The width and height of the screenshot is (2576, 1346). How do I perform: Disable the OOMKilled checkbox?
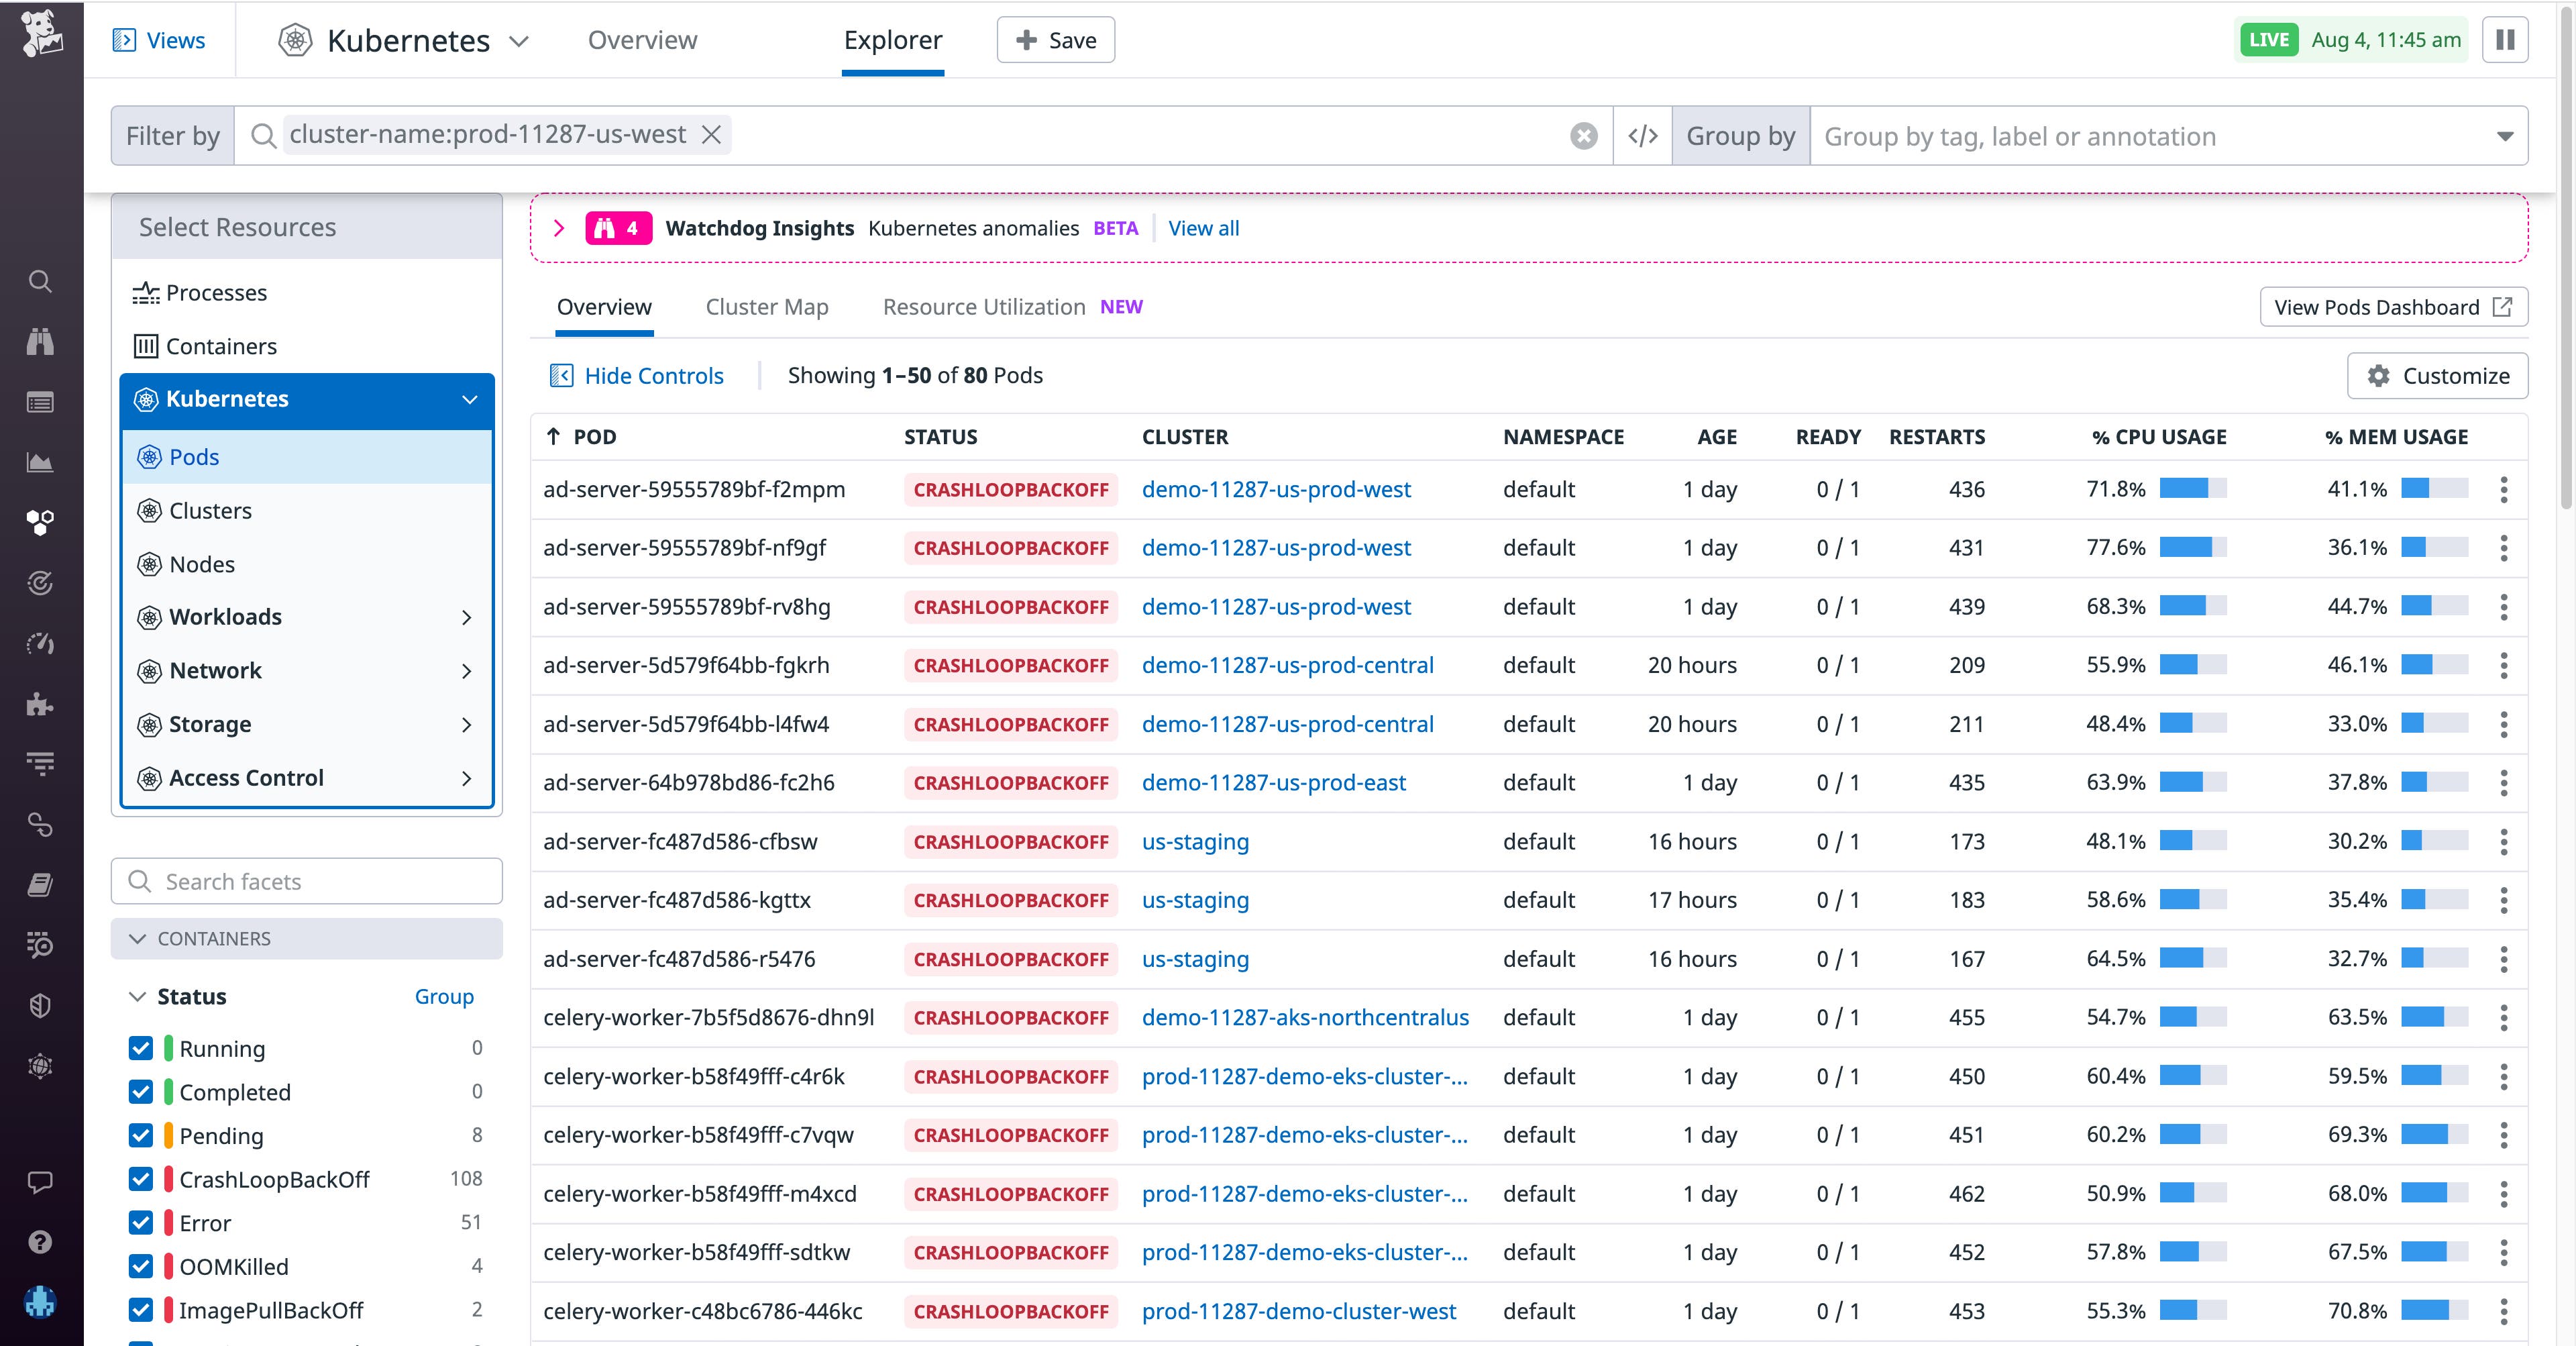[140, 1266]
